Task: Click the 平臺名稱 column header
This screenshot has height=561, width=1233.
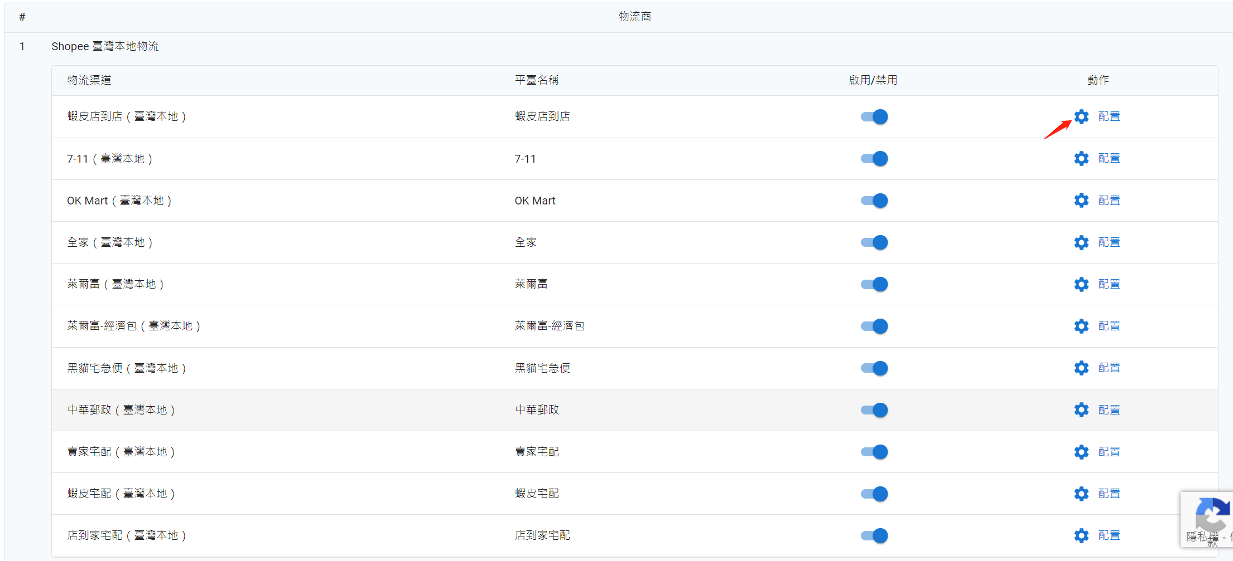Action: [x=537, y=80]
